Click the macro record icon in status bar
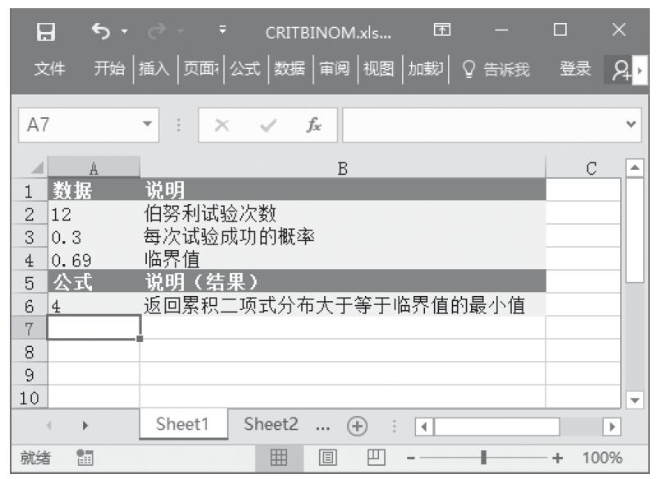Viewport: 658px width, 479px height. (83, 458)
